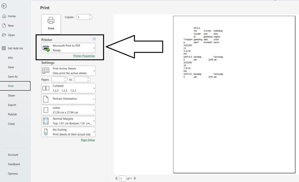299x182 pixels.
Task: Increase number of copies
Action: click(x=90, y=16)
